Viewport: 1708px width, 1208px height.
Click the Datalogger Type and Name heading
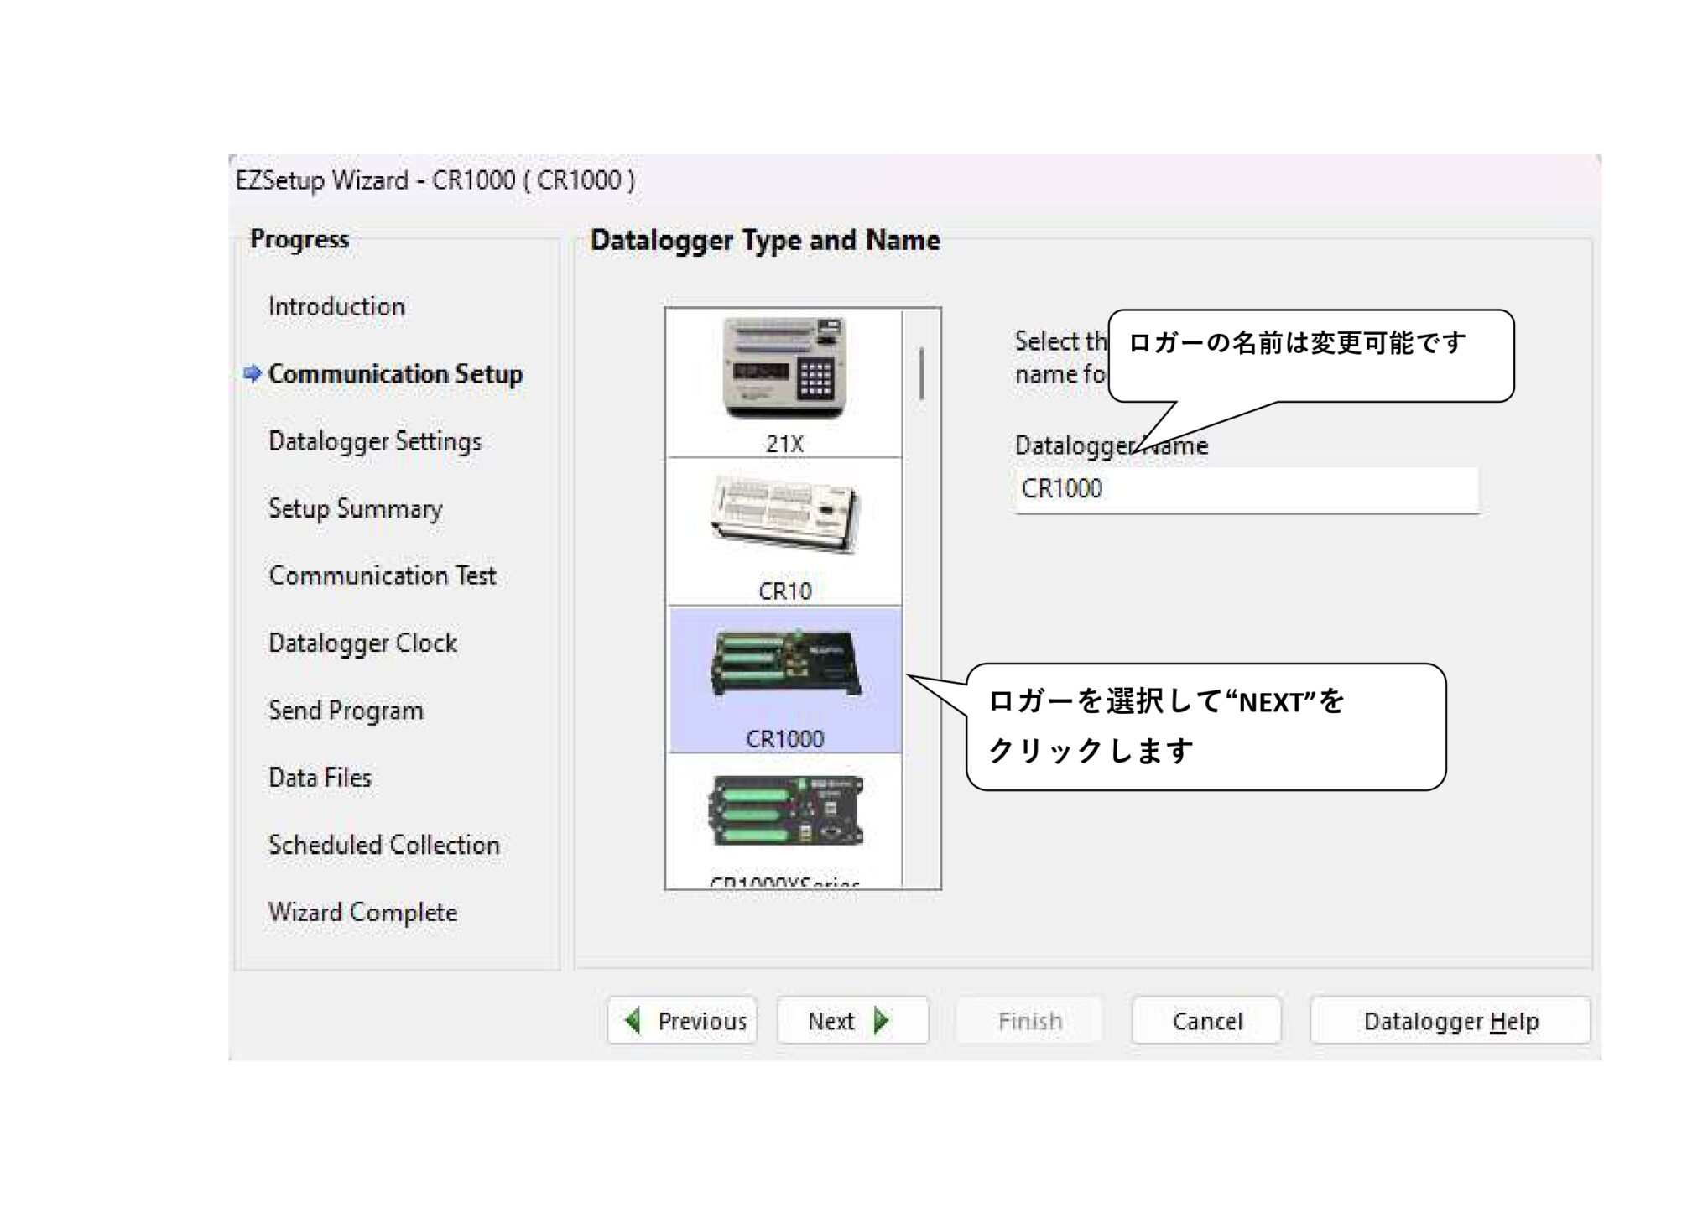click(765, 241)
